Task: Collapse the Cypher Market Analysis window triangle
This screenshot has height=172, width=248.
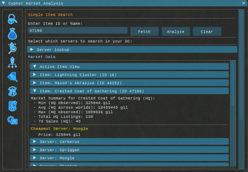Action: [x=3, y=3]
